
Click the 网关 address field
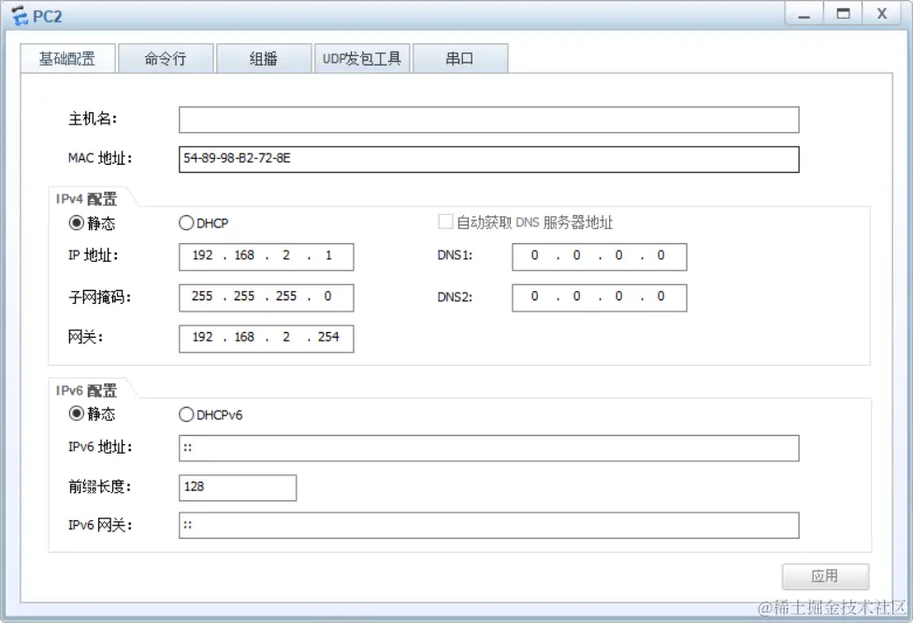[265, 338]
